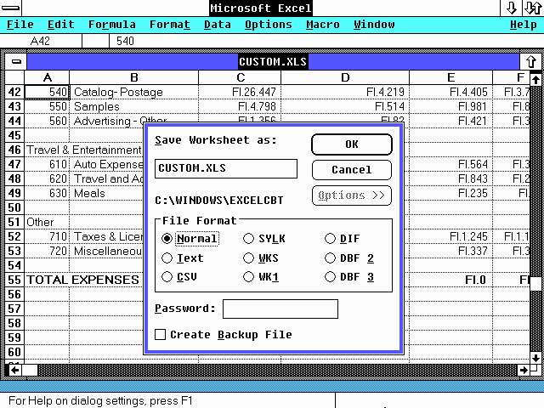The image size is (544, 408).
Task: Select column D header
Action: point(345,77)
